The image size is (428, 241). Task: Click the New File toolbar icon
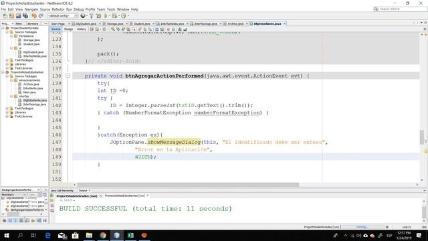point(5,16)
